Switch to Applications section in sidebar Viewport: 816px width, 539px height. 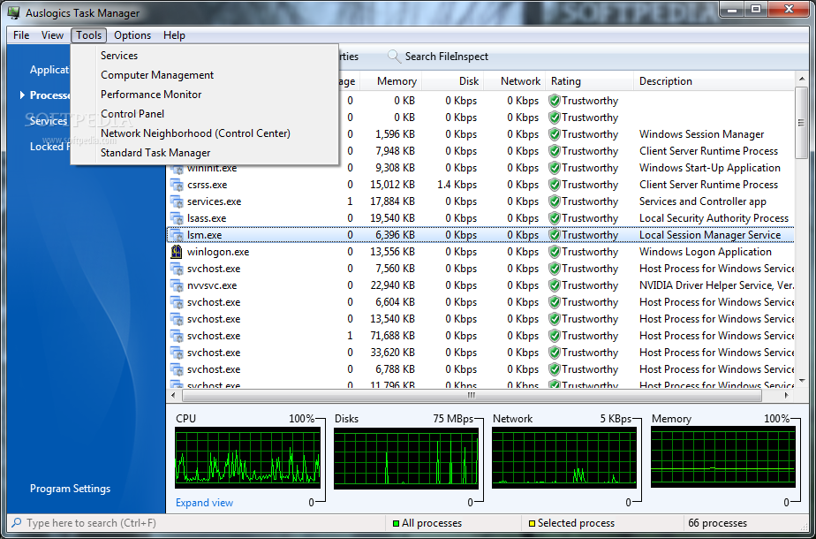pyautogui.click(x=49, y=70)
